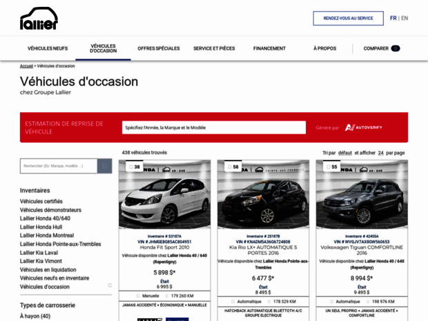Filter by Lallier Kia Vimont
This screenshot has width=428, height=321.
41,261
